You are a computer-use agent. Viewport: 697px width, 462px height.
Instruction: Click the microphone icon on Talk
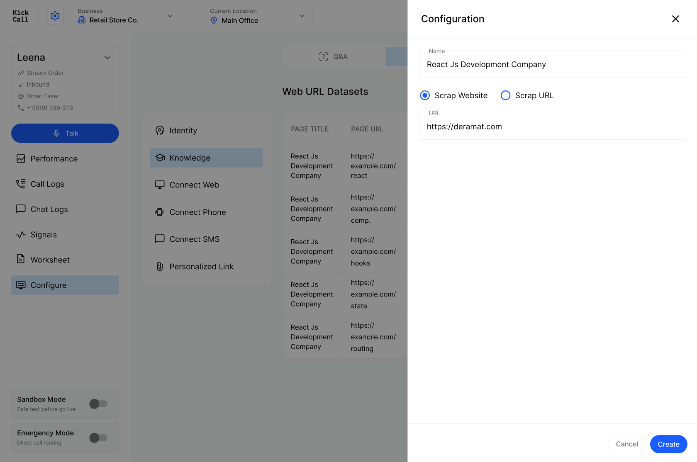pos(56,133)
